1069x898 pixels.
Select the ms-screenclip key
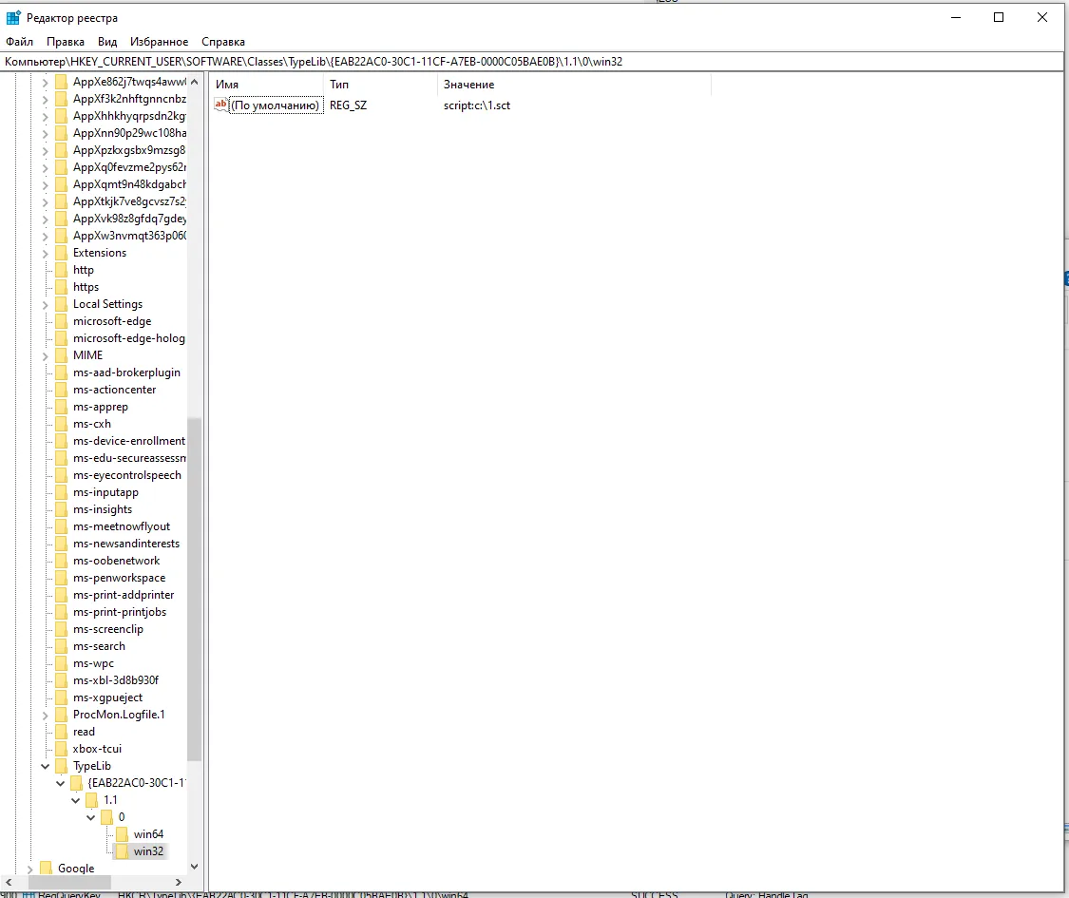click(107, 629)
